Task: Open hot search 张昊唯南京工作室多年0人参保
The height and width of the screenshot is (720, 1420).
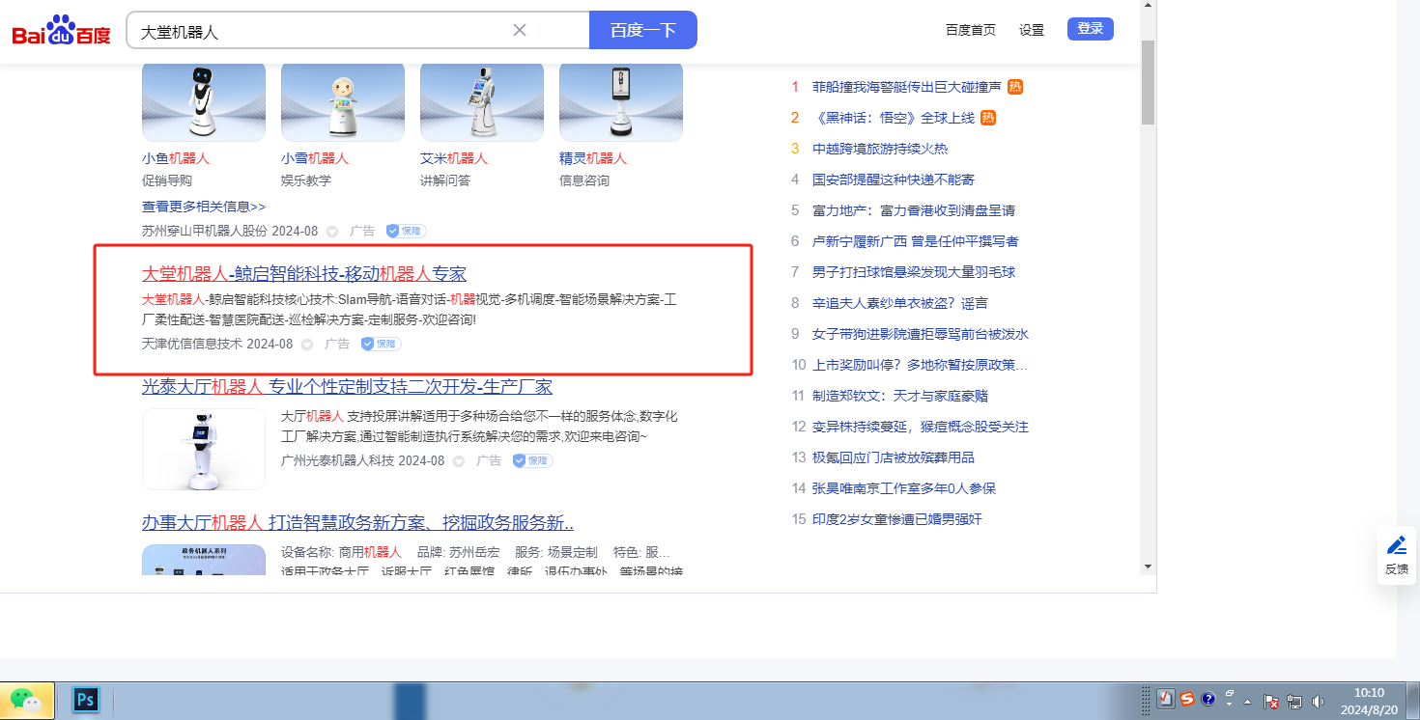Action: pos(904,488)
